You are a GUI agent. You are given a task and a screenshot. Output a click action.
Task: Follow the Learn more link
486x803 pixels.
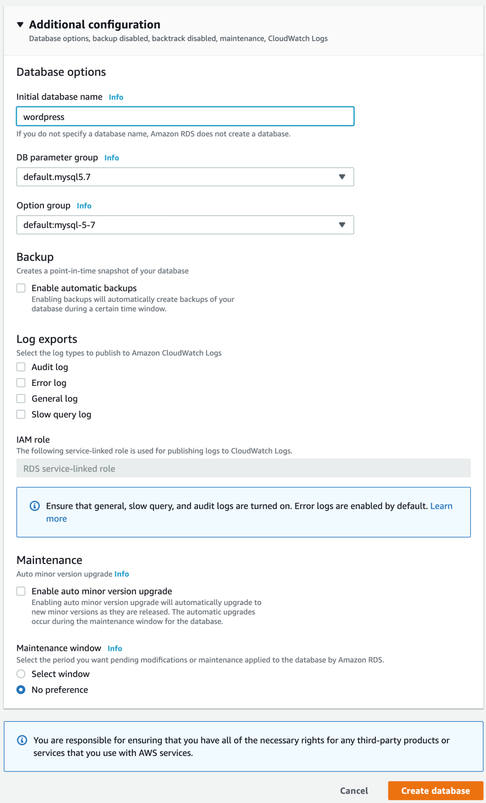click(441, 506)
